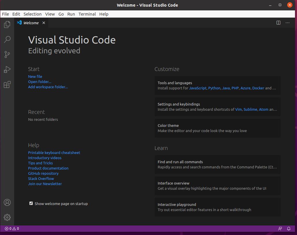Open the Selection menu
The width and height of the screenshot is (297, 235).
pos(33,14)
